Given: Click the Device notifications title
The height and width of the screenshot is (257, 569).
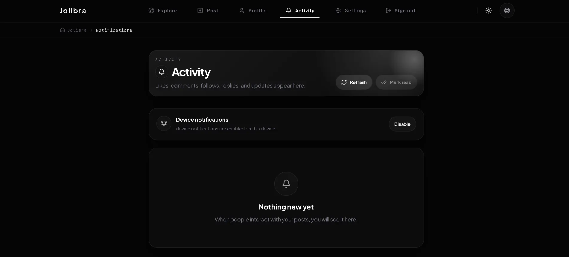Looking at the screenshot, I should coord(202,120).
